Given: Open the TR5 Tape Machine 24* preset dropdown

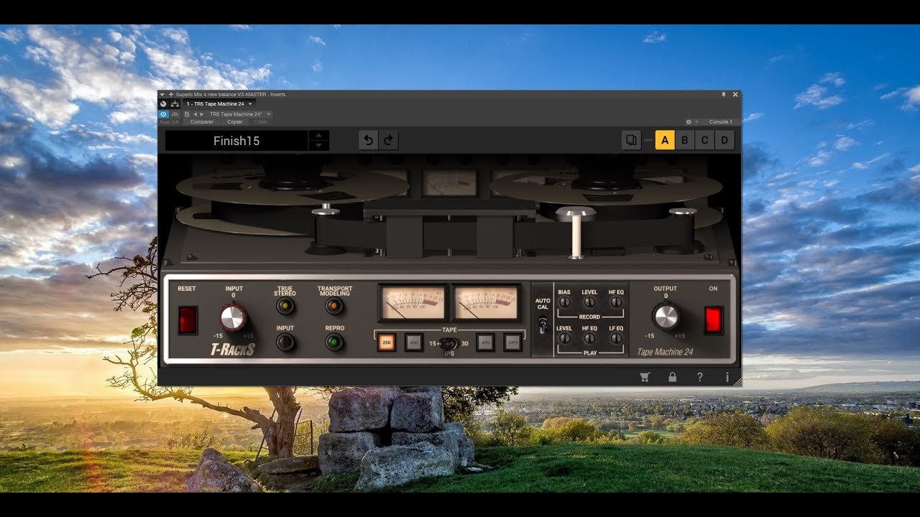Looking at the screenshot, I should (x=239, y=114).
